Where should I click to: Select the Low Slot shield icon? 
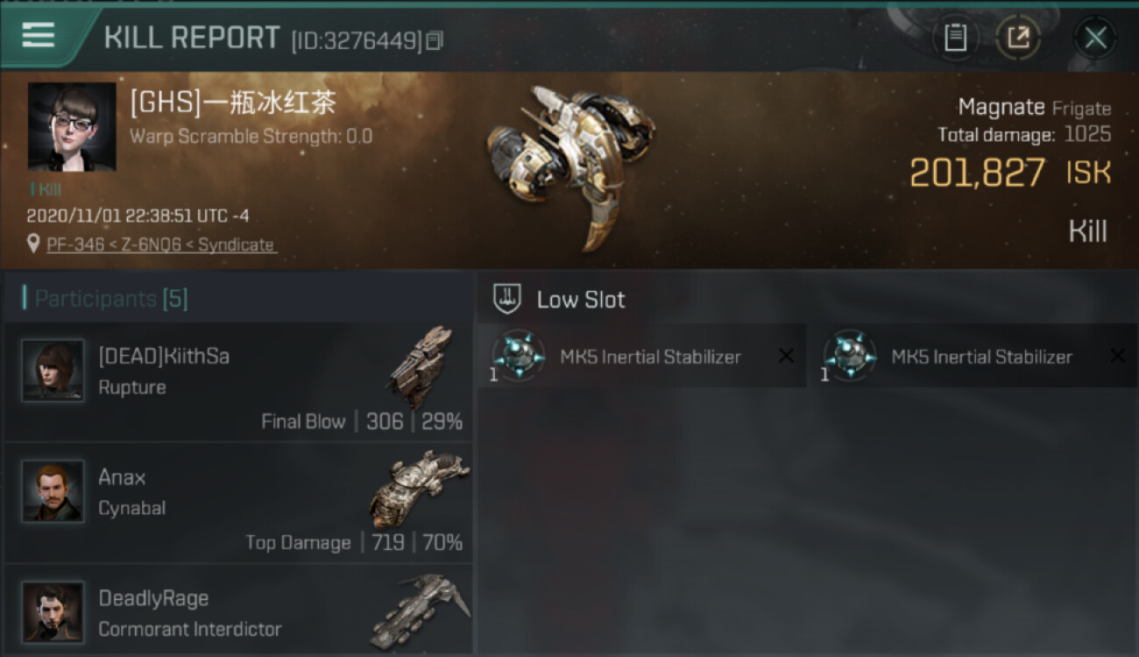pyautogui.click(x=507, y=299)
